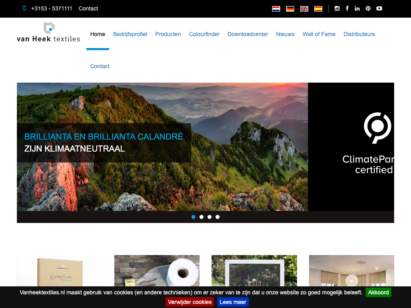Choose the English UK flag language
411x308 pixels.
tap(304, 8)
